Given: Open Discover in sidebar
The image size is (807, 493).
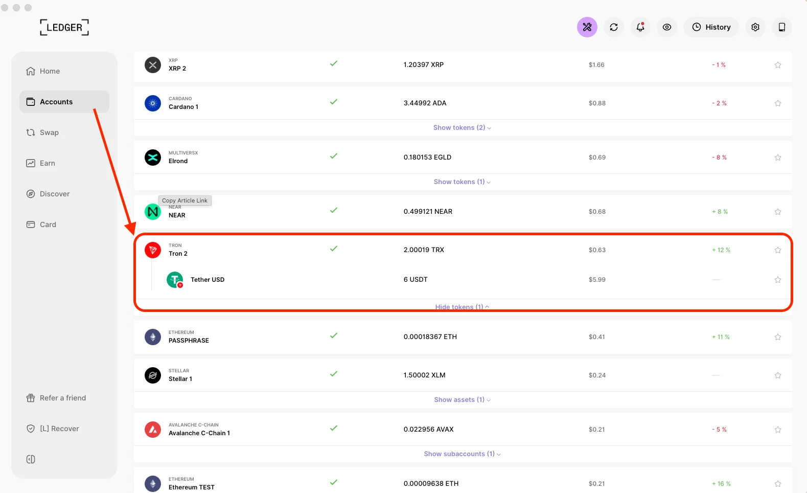Looking at the screenshot, I should 64,194.
